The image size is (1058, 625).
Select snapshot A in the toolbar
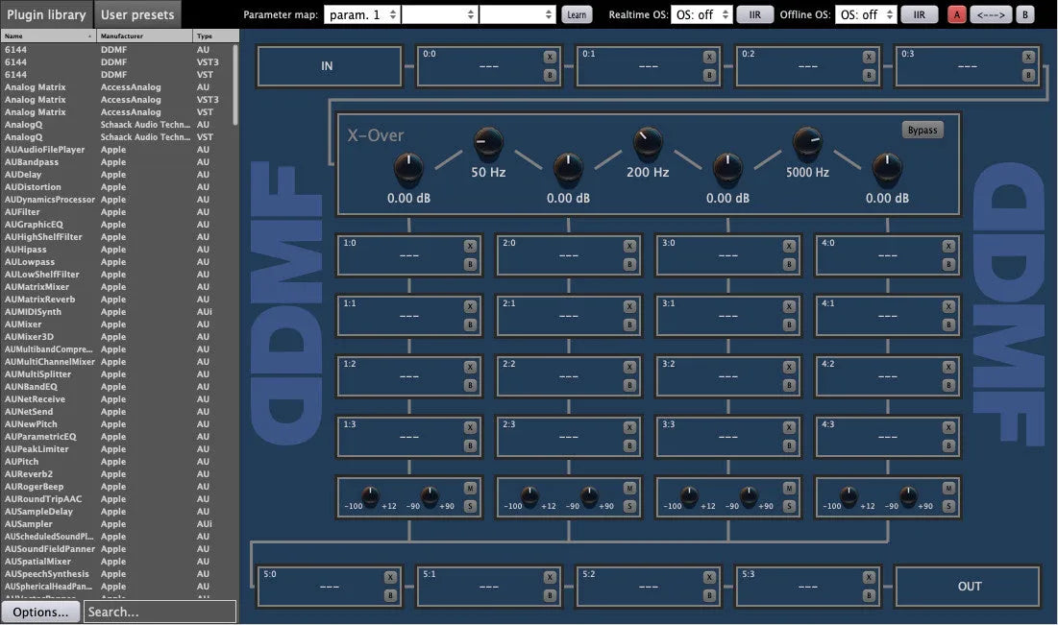(x=956, y=14)
